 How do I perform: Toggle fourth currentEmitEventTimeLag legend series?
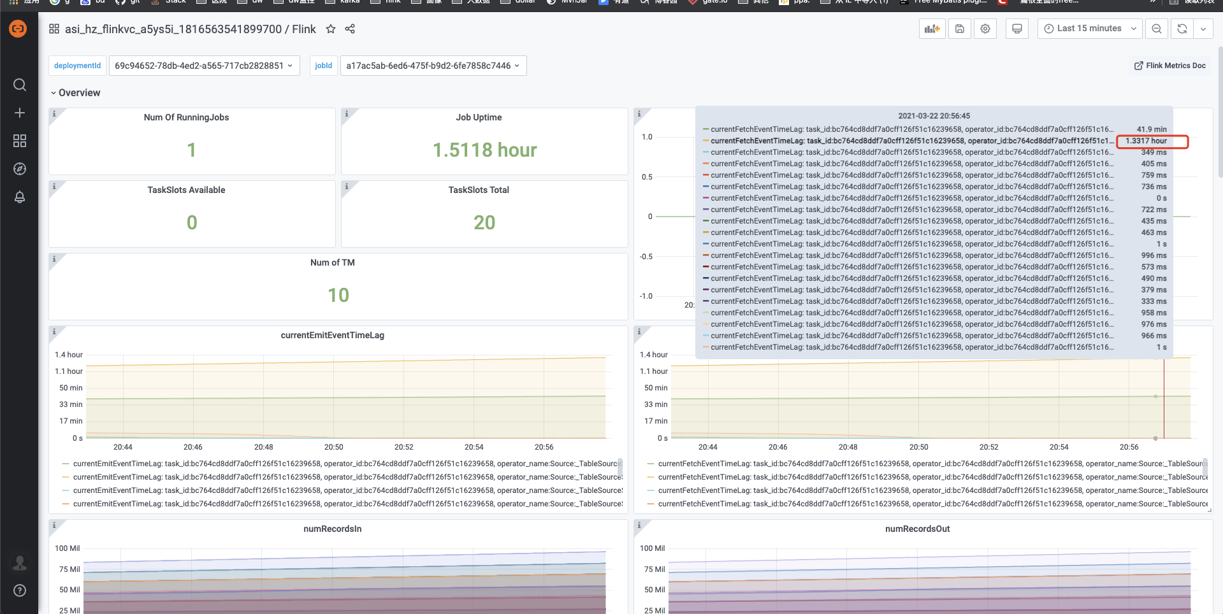[x=347, y=504]
